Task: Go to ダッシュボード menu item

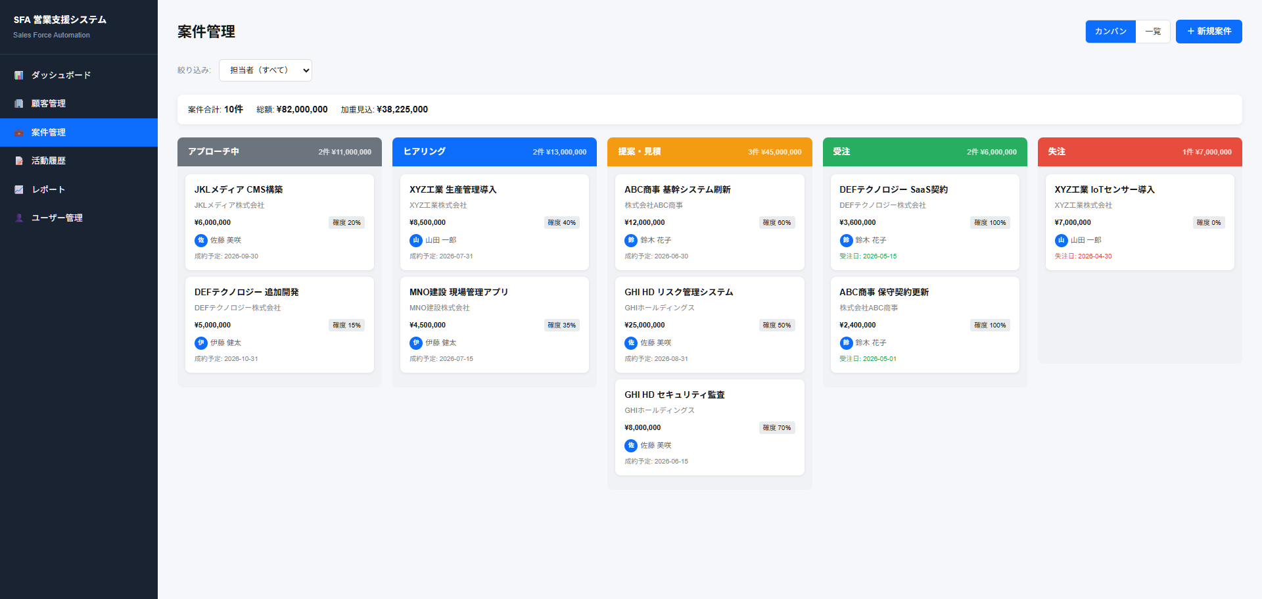Action: coord(79,75)
